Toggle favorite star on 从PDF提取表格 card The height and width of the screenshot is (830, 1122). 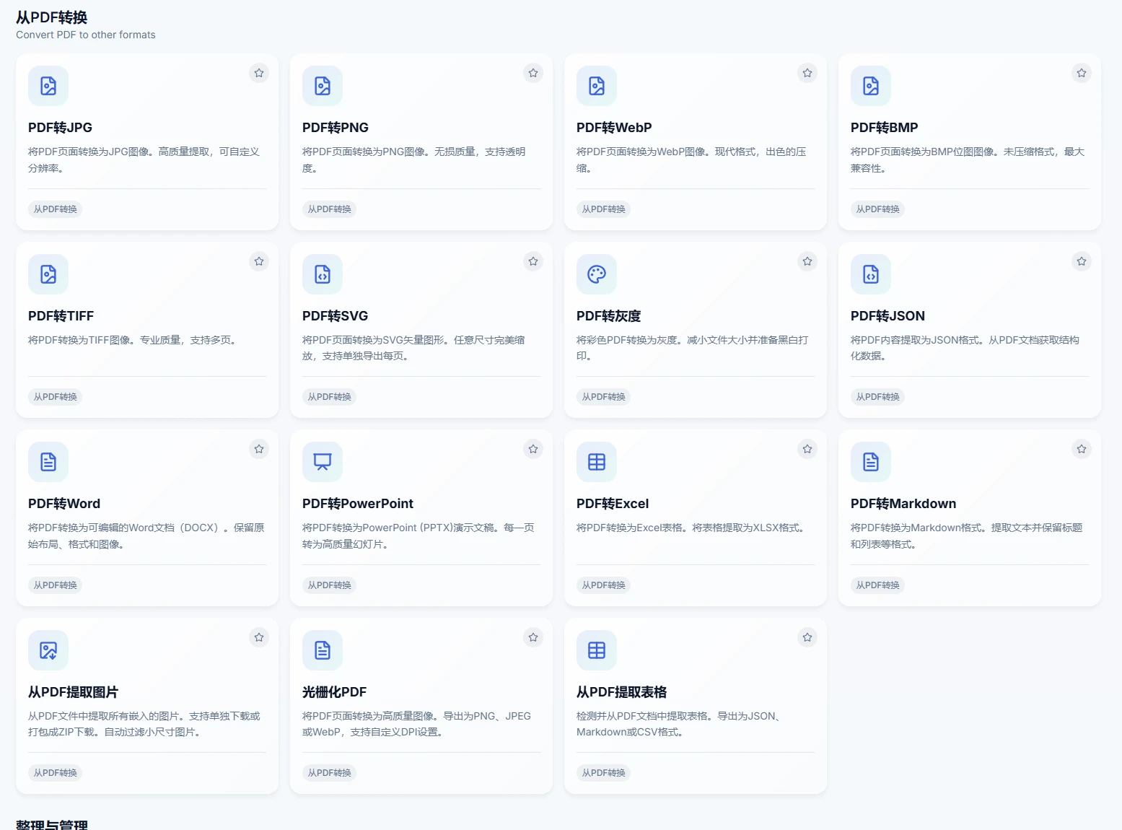coord(807,637)
